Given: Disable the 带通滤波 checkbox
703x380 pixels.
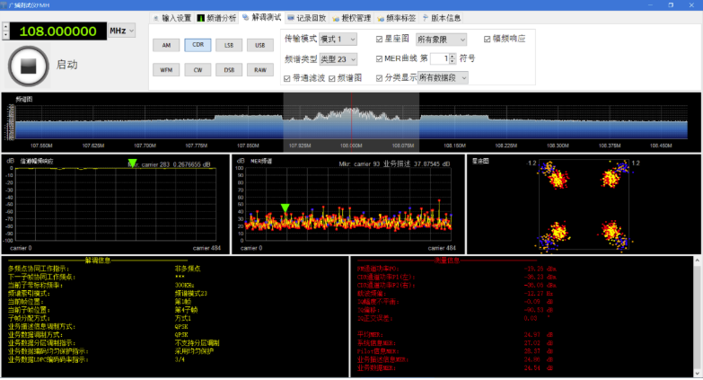Looking at the screenshot, I should pyautogui.click(x=287, y=78).
